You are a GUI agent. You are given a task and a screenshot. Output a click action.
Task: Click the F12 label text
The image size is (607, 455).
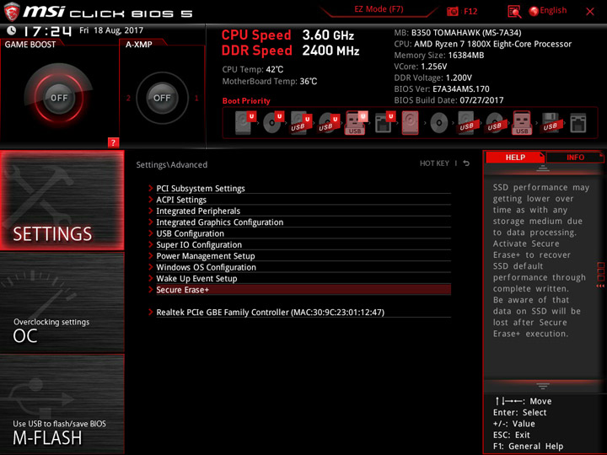(x=470, y=11)
